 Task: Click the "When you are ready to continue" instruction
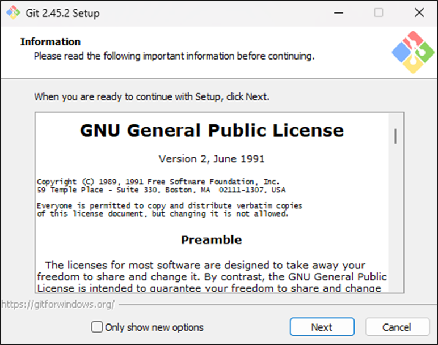[151, 96]
